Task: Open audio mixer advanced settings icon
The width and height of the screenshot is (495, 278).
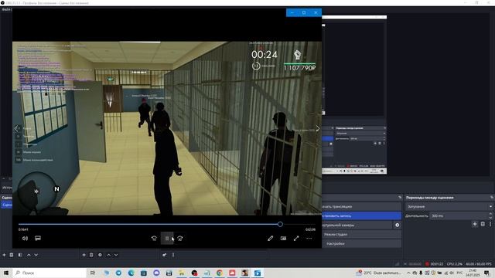Action: click(x=165, y=255)
